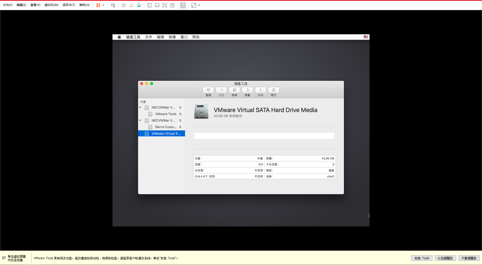Click the empty partition capacity bar

[264, 136]
